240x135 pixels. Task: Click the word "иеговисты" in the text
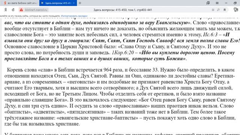coord(81,82)
